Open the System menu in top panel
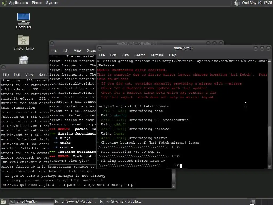 point(52,3)
